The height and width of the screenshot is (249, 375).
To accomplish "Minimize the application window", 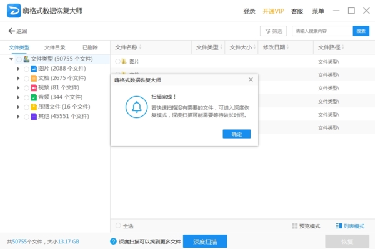I will (336, 11).
